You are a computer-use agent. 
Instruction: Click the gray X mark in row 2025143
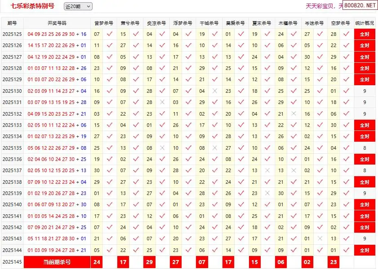320,239
